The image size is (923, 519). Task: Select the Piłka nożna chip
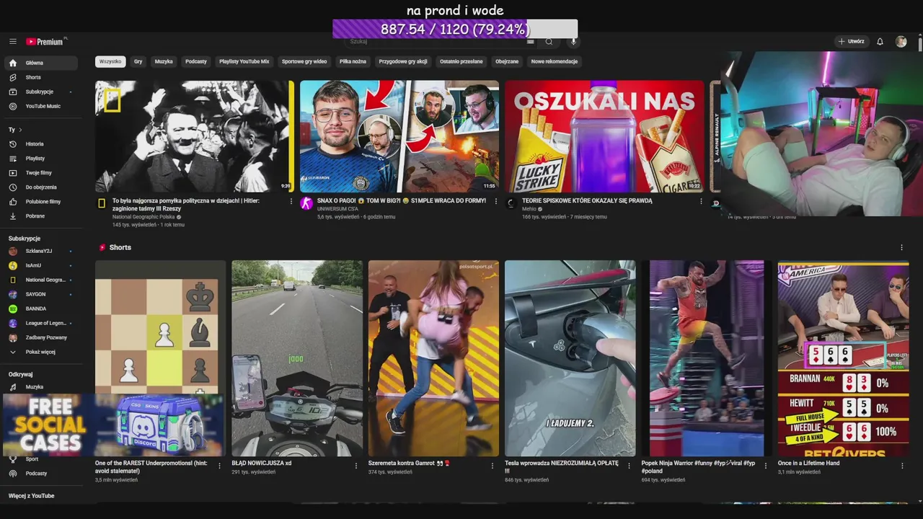pyautogui.click(x=353, y=61)
